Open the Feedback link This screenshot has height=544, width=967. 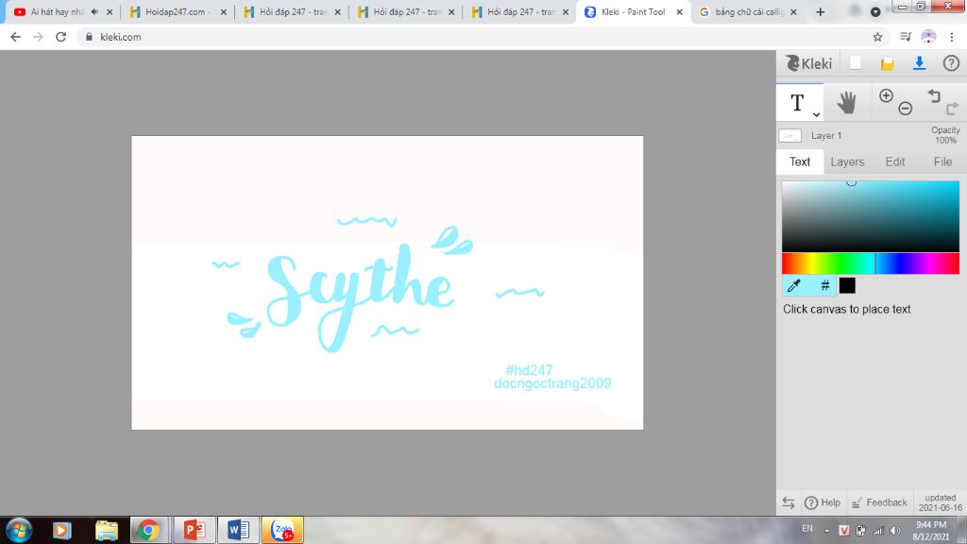pos(879,502)
